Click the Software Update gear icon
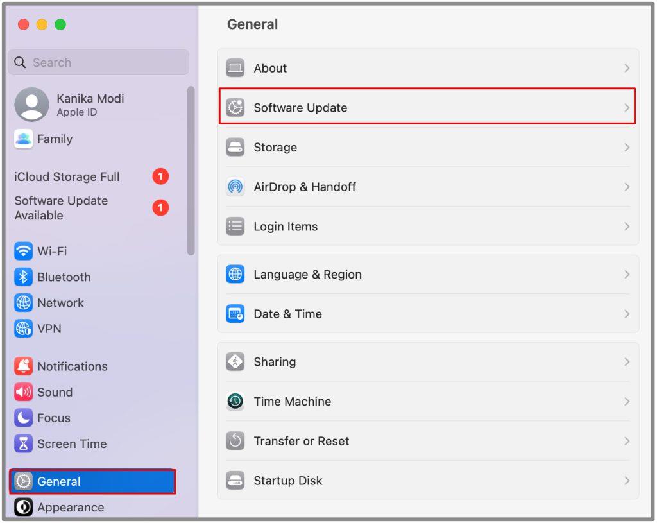 (235, 108)
